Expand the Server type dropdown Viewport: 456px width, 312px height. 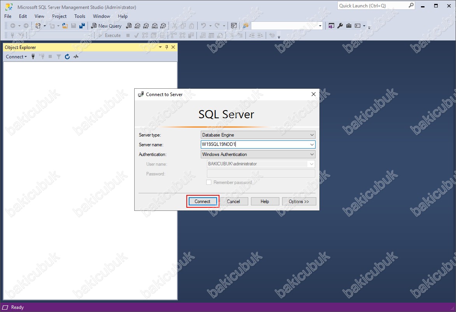312,135
